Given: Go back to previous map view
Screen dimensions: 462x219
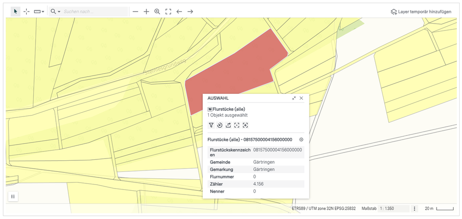Looking at the screenshot, I should pyautogui.click(x=179, y=12).
